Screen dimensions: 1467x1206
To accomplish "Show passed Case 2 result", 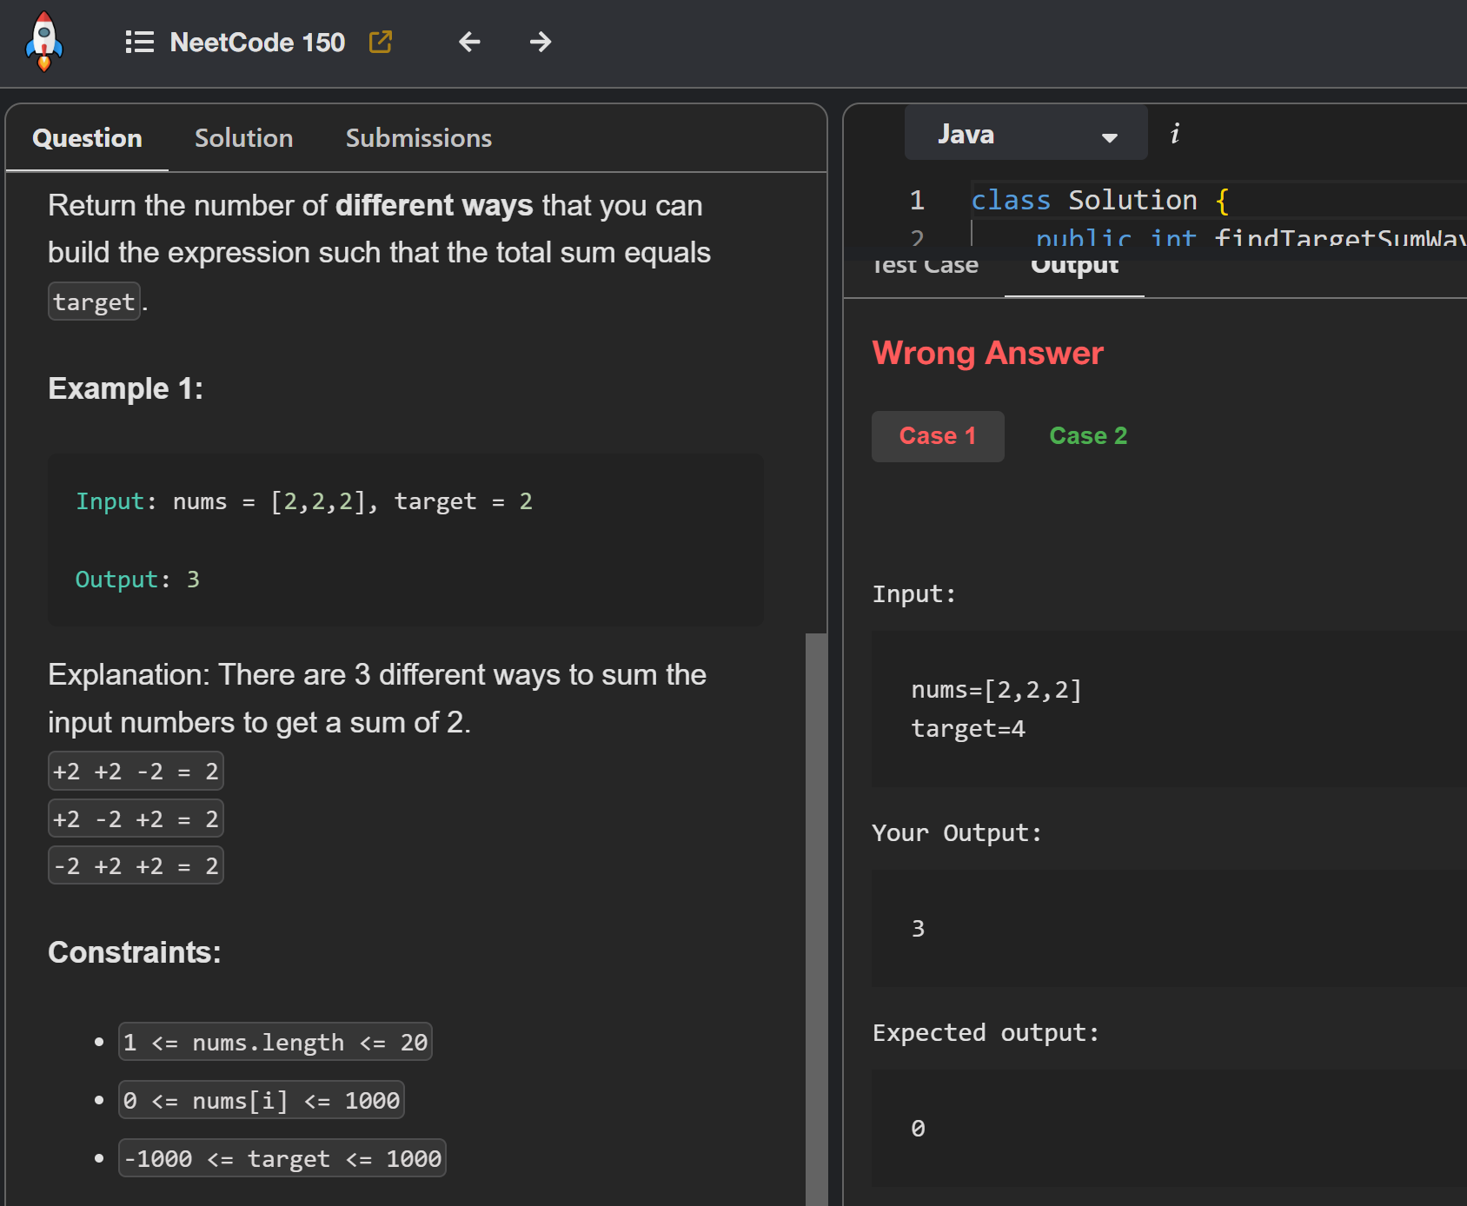I will 1087,436.
